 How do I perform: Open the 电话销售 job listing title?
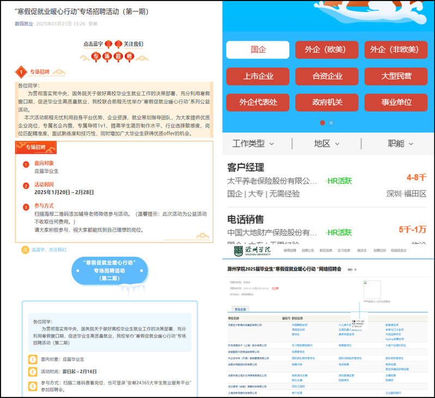tap(246, 219)
